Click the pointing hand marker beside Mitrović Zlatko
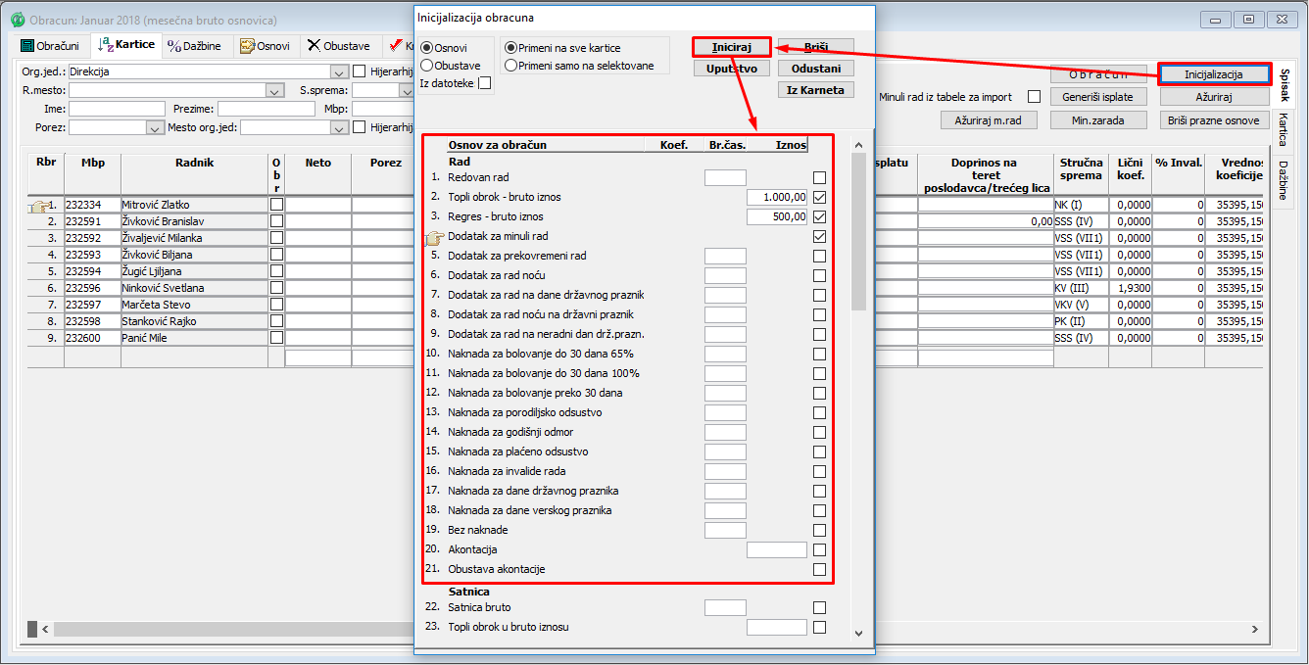Screen dimensions: 1309x665 click(x=41, y=206)
